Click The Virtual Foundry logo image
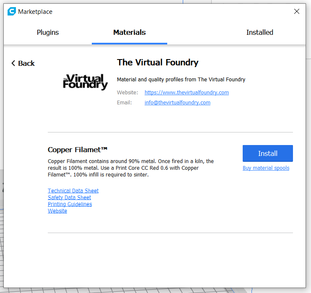 pos(86,82)
